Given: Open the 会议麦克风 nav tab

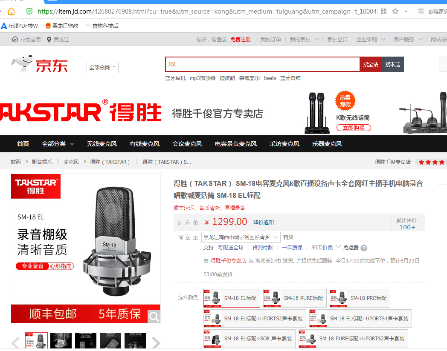Looking at the screenshot, I should [187, 144].
